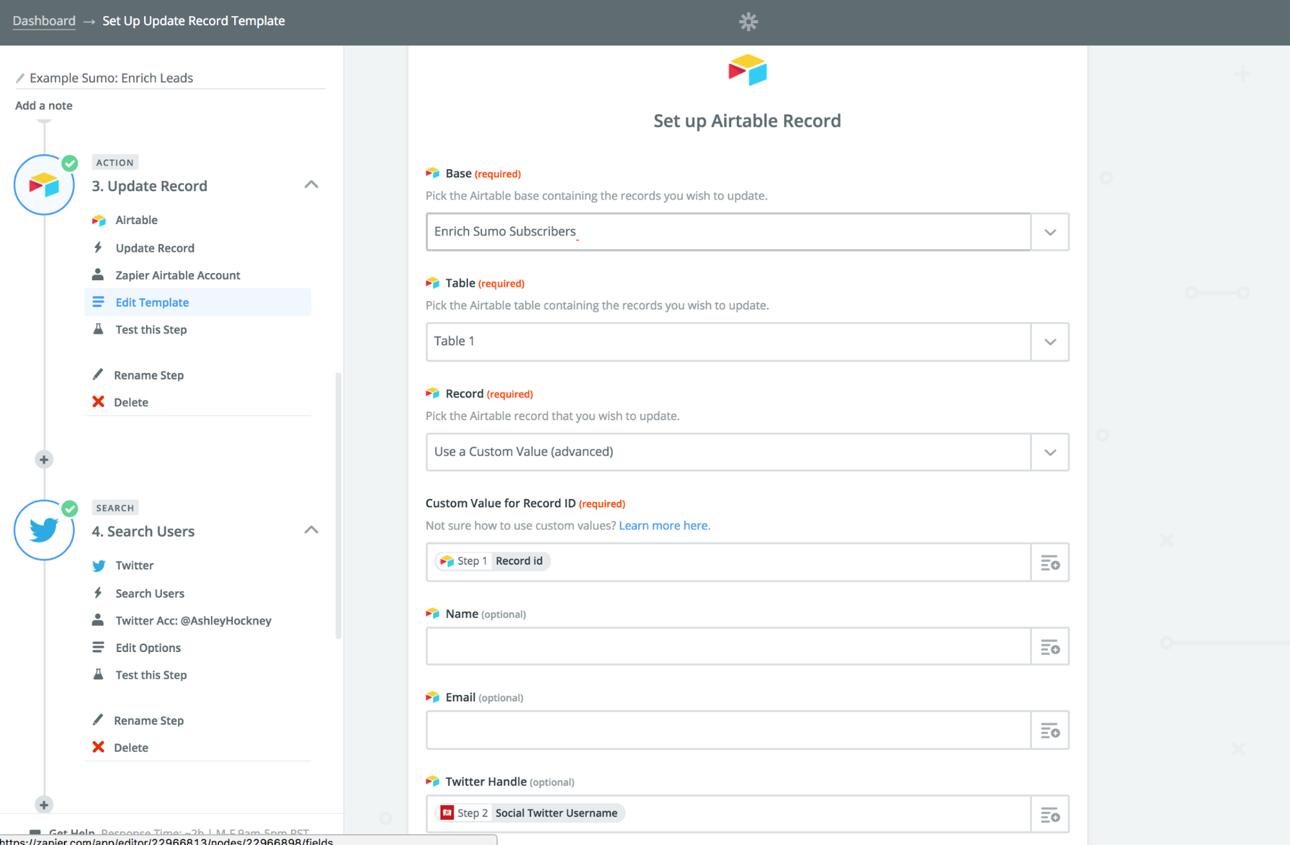Click Rename Step under Update Record
This screenshot has height=845, width=1290.
(148, 375)
